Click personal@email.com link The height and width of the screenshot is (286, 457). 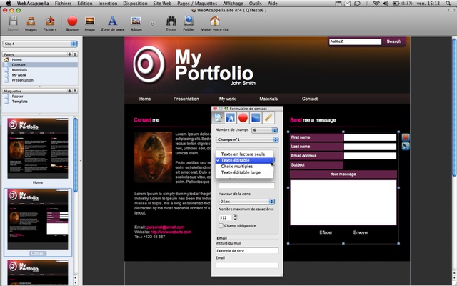tap(165, 227)
